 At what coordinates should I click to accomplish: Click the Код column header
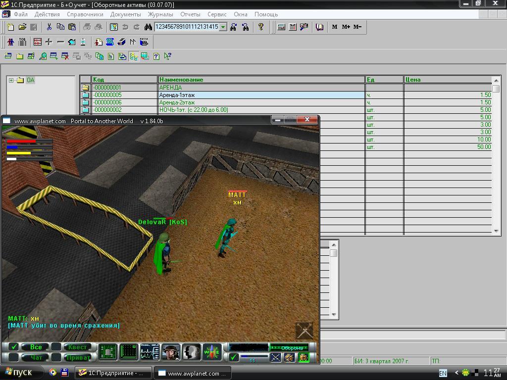pyautogui.click(x=124, y=80)
